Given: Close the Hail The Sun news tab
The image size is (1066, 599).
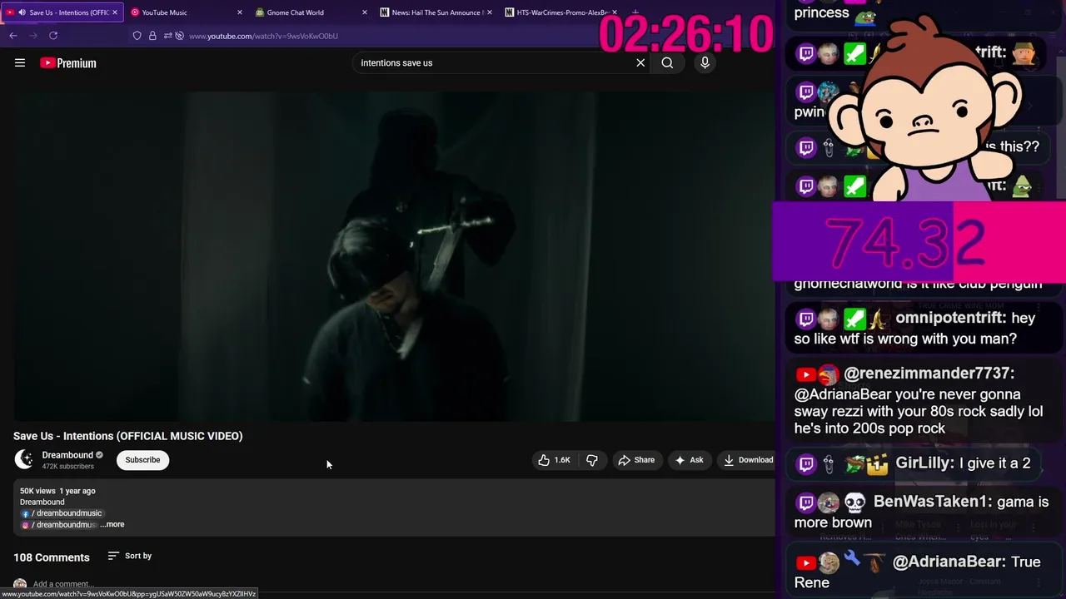Looking at the screenshot, I should coord(490,12).
